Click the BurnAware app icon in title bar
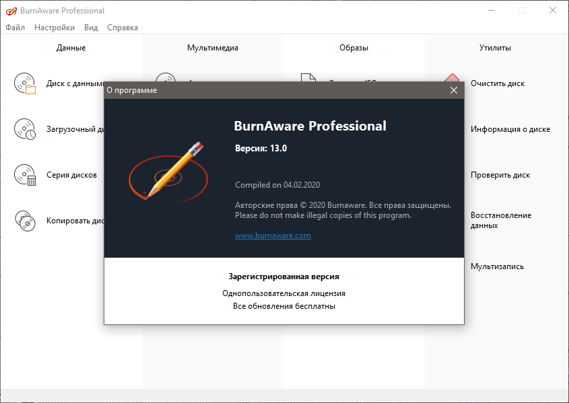Viewport: 569px width, 403px height. coord(11,11)
